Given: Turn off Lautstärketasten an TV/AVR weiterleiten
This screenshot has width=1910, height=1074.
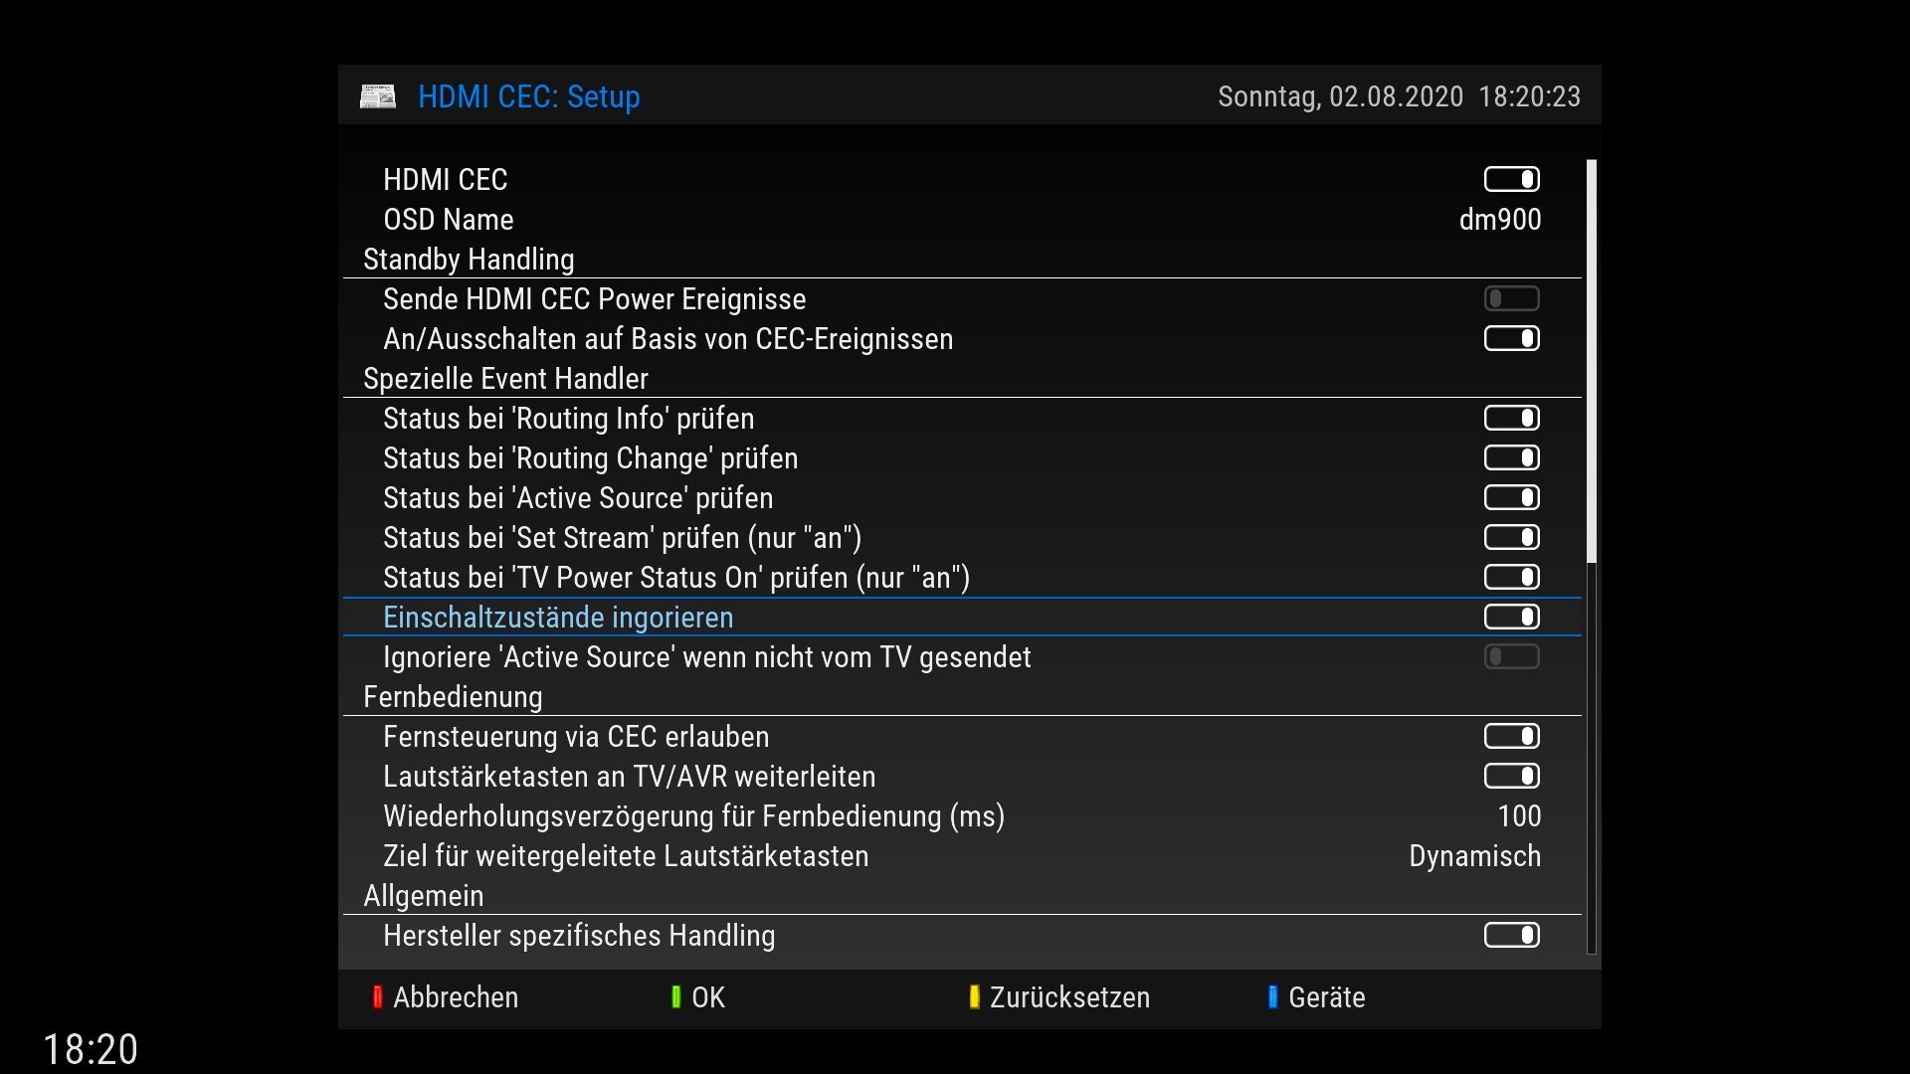Looking at the screenshot, I should click(x=1511, y=776).
